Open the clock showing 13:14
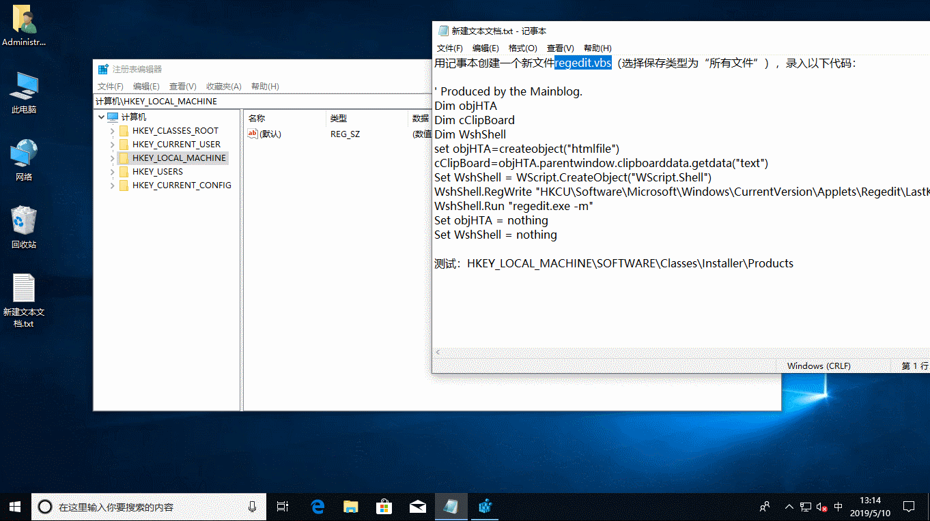The image size is (930, 521). [x=870, y=507]
